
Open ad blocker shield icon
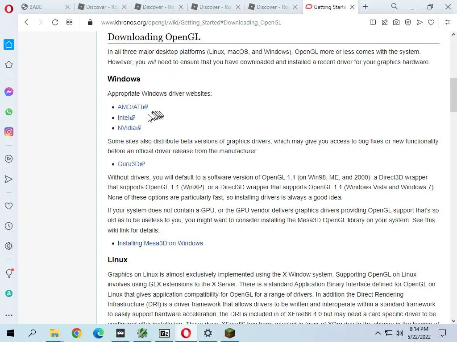[x=408, y=22]
